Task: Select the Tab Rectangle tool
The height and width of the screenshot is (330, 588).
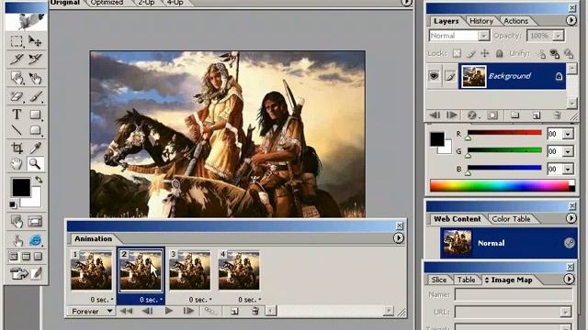Action: (35, 130)
